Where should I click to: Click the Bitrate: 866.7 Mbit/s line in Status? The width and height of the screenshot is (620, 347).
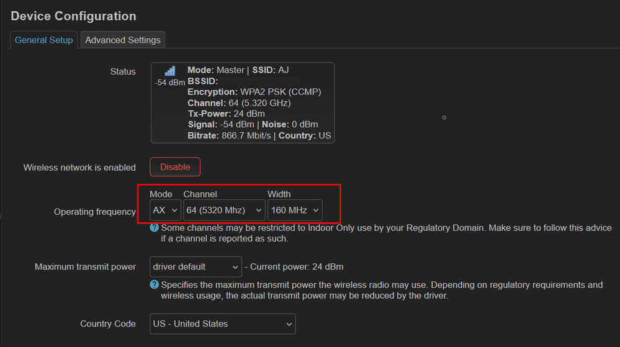click(259, 135)
